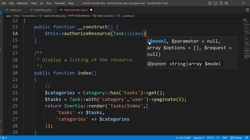The height and width of the screenshot is (140, 250).
Task: Restore down the VS Code window
Action: click(x=243, y=3)
